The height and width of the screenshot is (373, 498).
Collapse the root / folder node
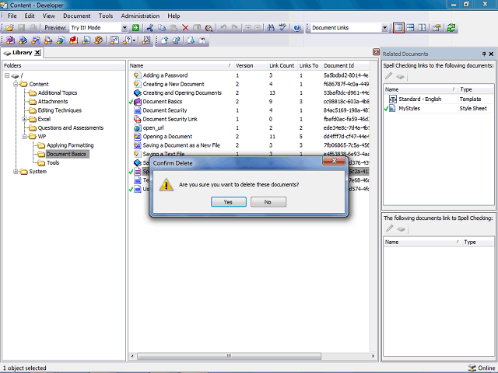click(x=7, y=75)
